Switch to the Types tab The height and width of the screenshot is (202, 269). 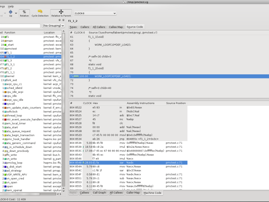[73, 27]
